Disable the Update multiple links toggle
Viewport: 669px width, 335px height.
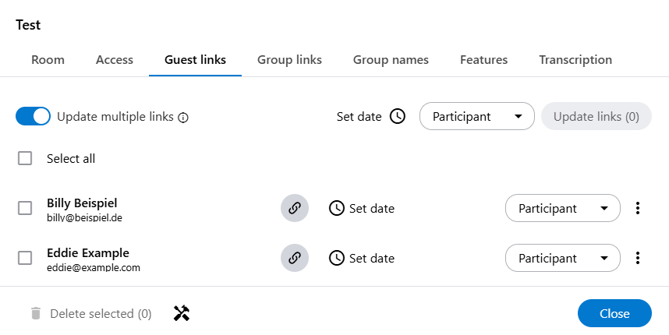tap(33, 117)
